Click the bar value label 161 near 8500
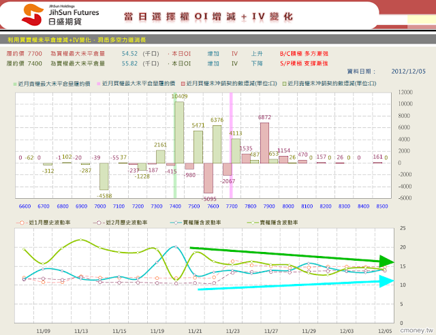Screen dimensions: 436x335 [377, 157]
